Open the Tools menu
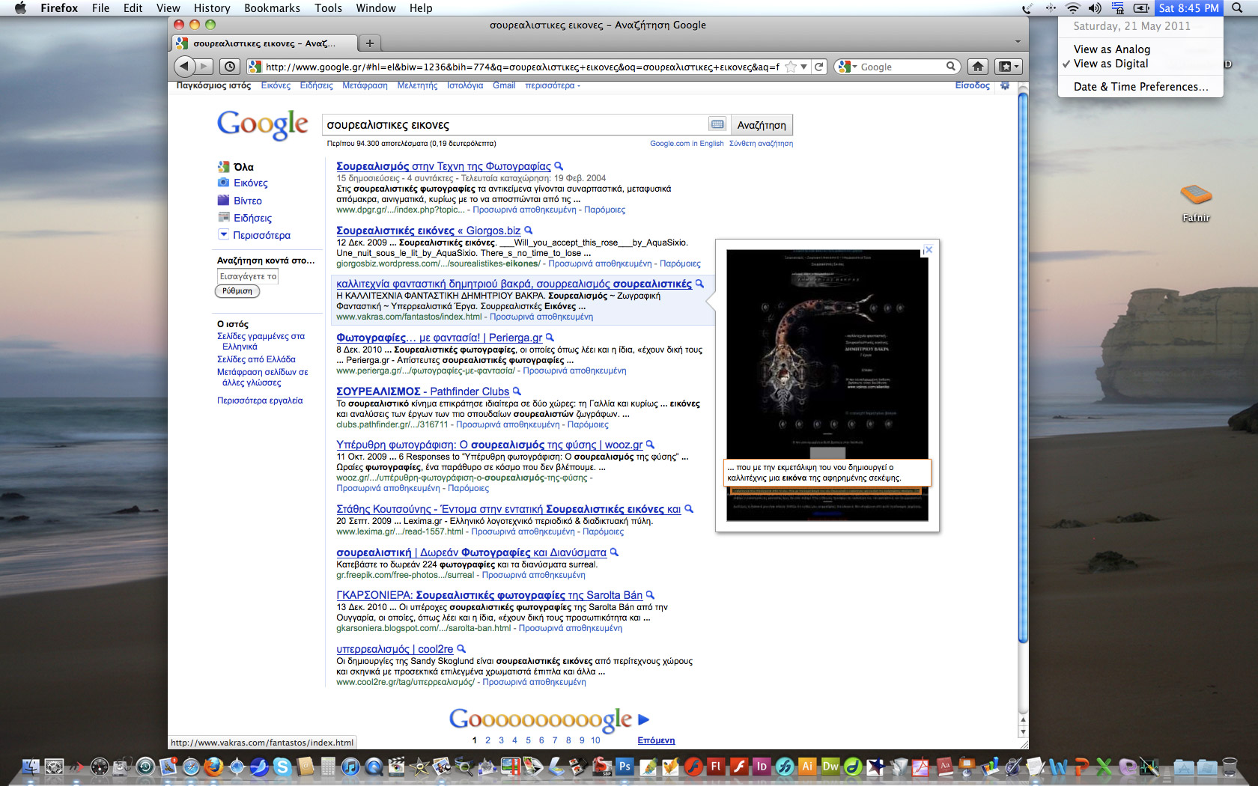This screenshot has height=786, width=1258. pyautogui.click(x=328, y=8)
